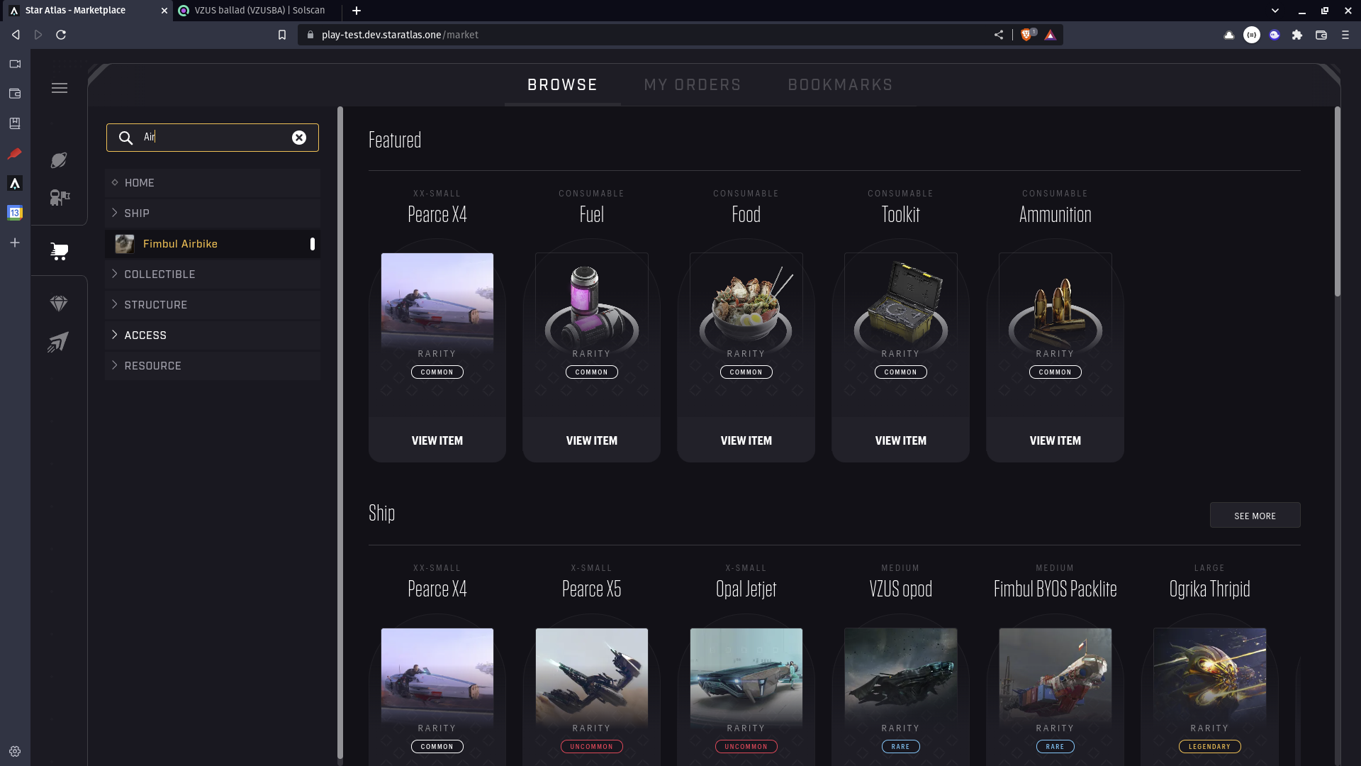Open Brave Rewards triangle icon

point(1051,35)
